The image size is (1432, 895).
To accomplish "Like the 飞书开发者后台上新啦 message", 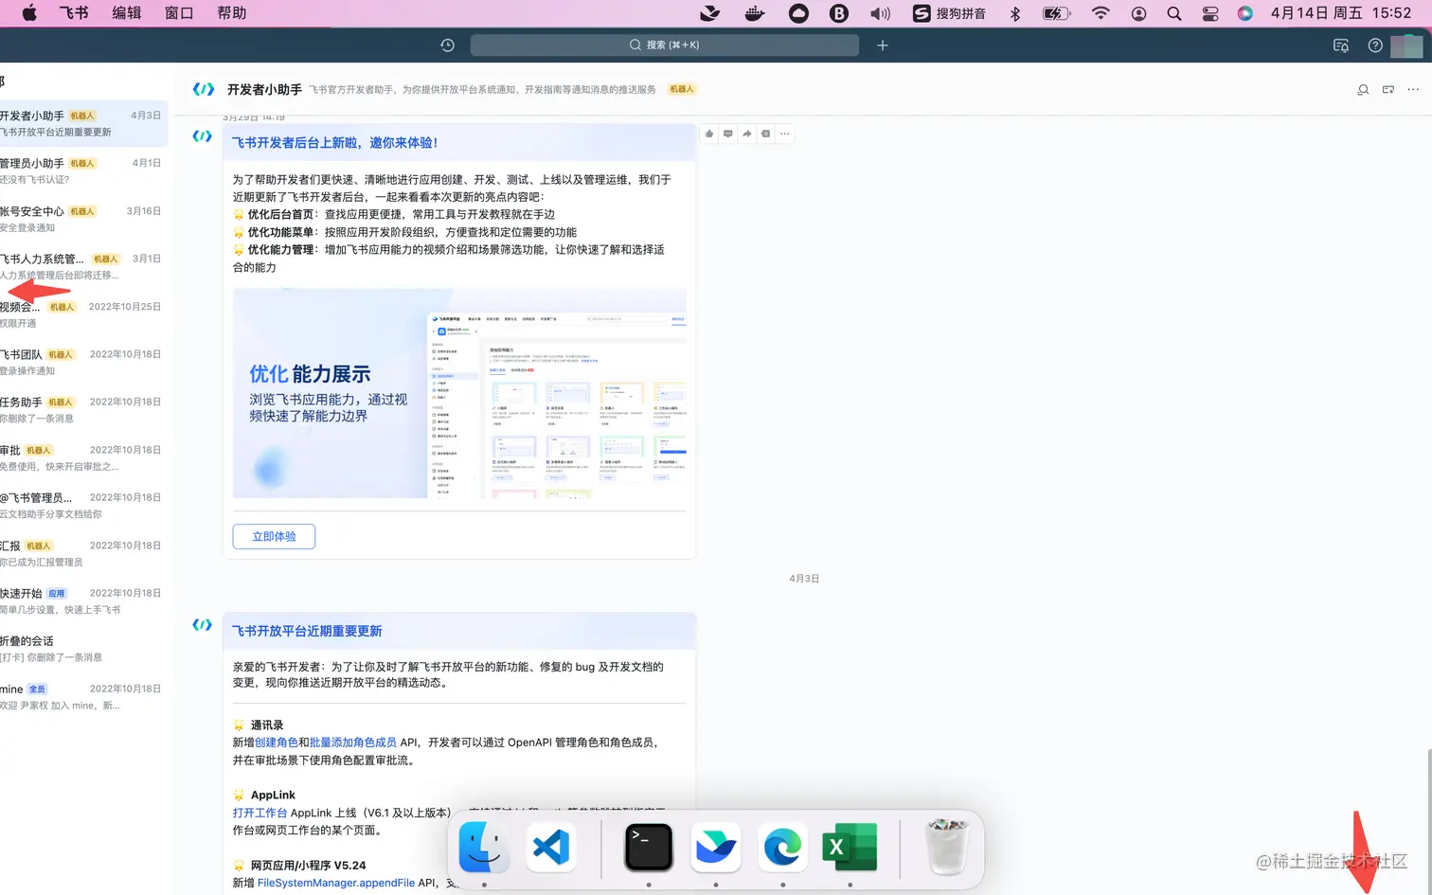I will 709,134.
